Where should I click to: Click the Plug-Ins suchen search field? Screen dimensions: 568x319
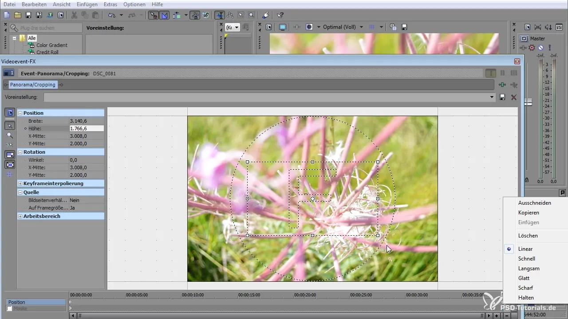click(46, 27)
